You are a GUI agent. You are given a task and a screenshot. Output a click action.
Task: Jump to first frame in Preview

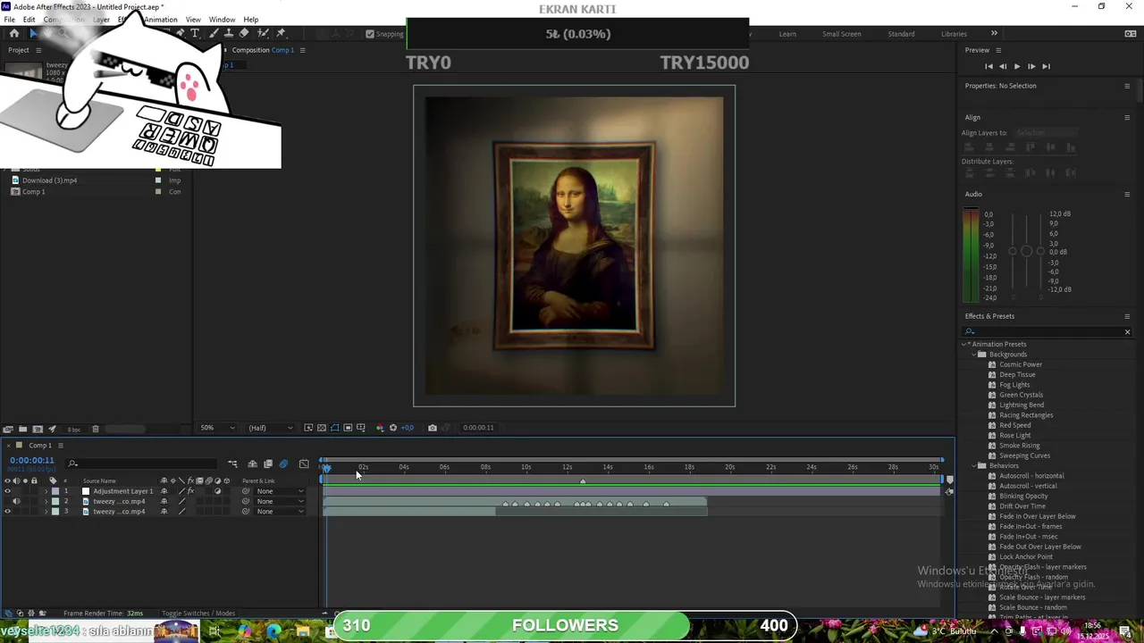(988, 66)
